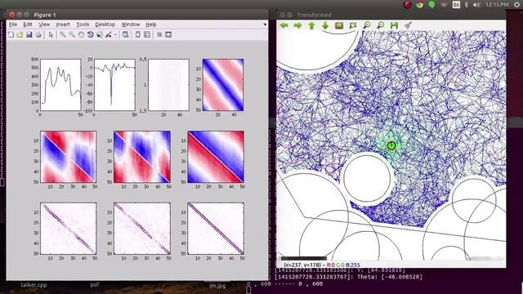Open the Wi-Fi network indicator menu
This screenshot has width=523, height=294.
444,5
